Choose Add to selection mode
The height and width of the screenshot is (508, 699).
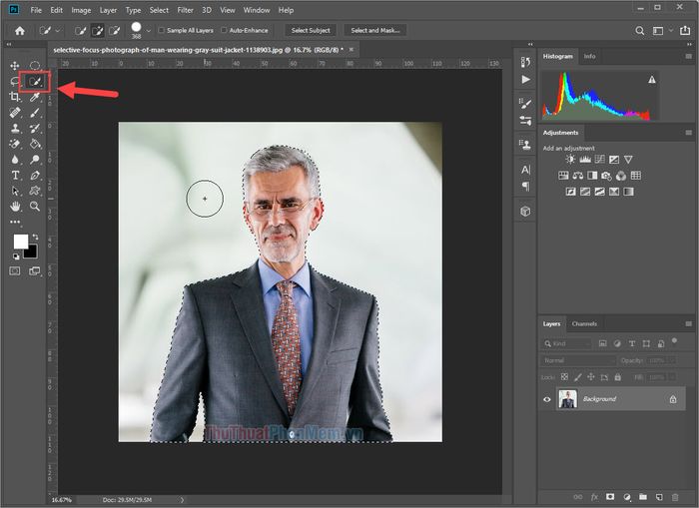98,31
